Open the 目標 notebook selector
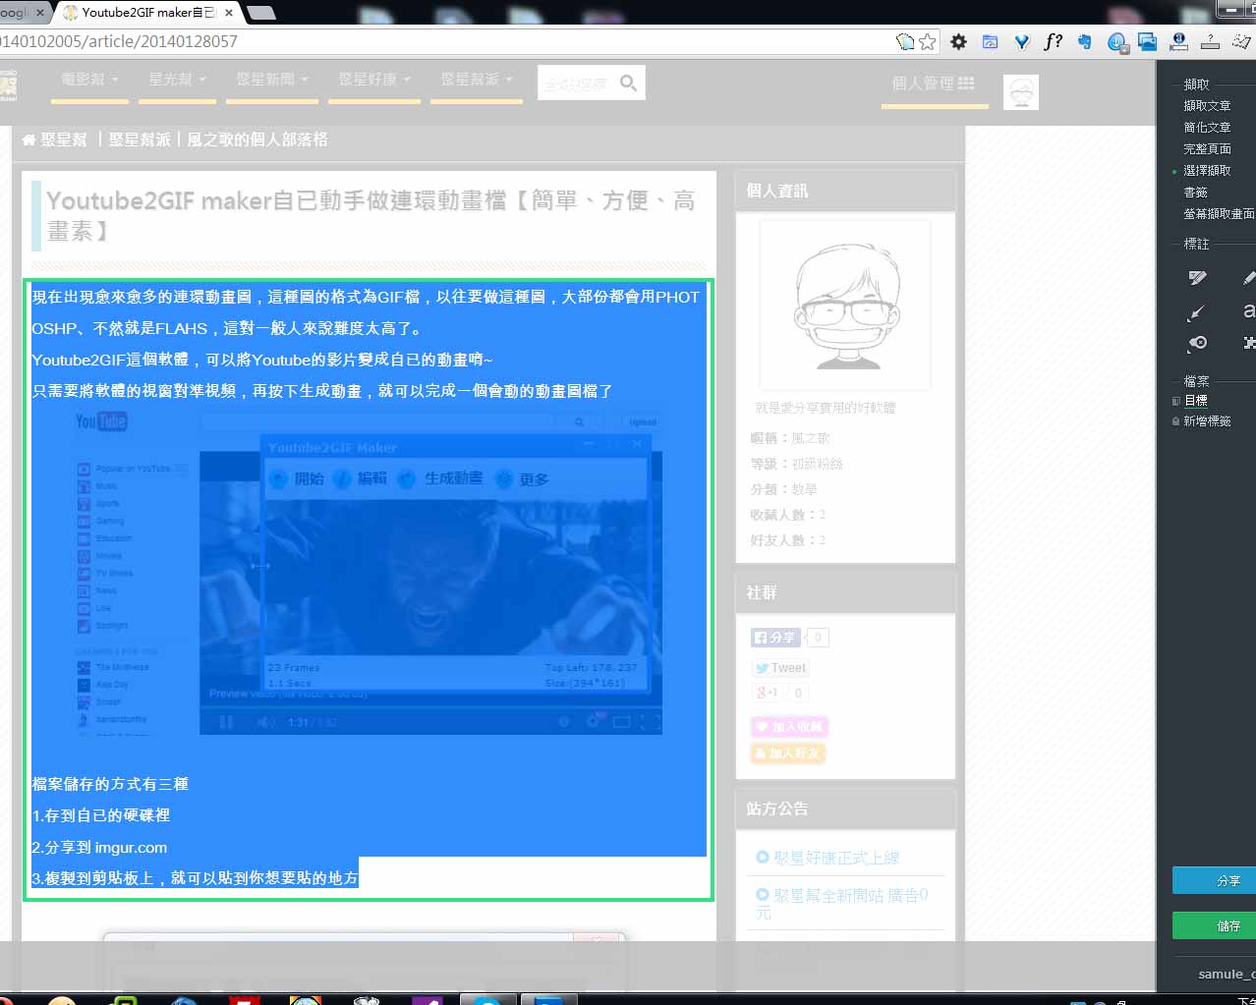 click(x=1196, y=401)
